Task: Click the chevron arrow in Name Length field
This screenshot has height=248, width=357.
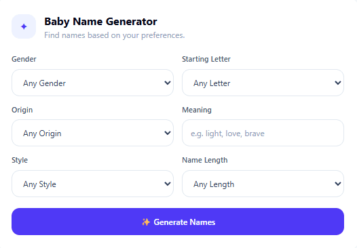Action: click(x=338, y=184)
